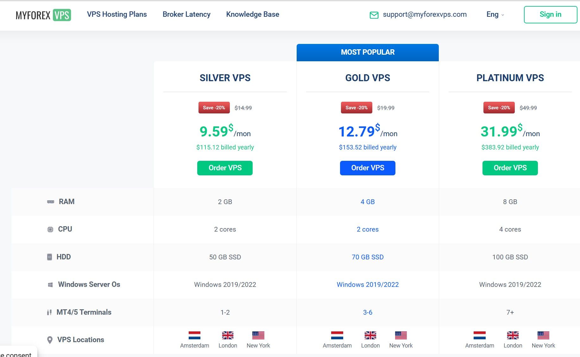Open VPS Hosting Plans menu item
The width and height of the screenshot is (580, 357).
coord(117,15)
